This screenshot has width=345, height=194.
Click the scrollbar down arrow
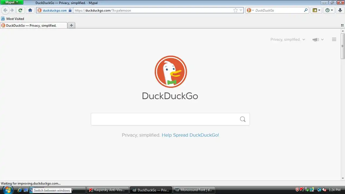click(343, 178)
